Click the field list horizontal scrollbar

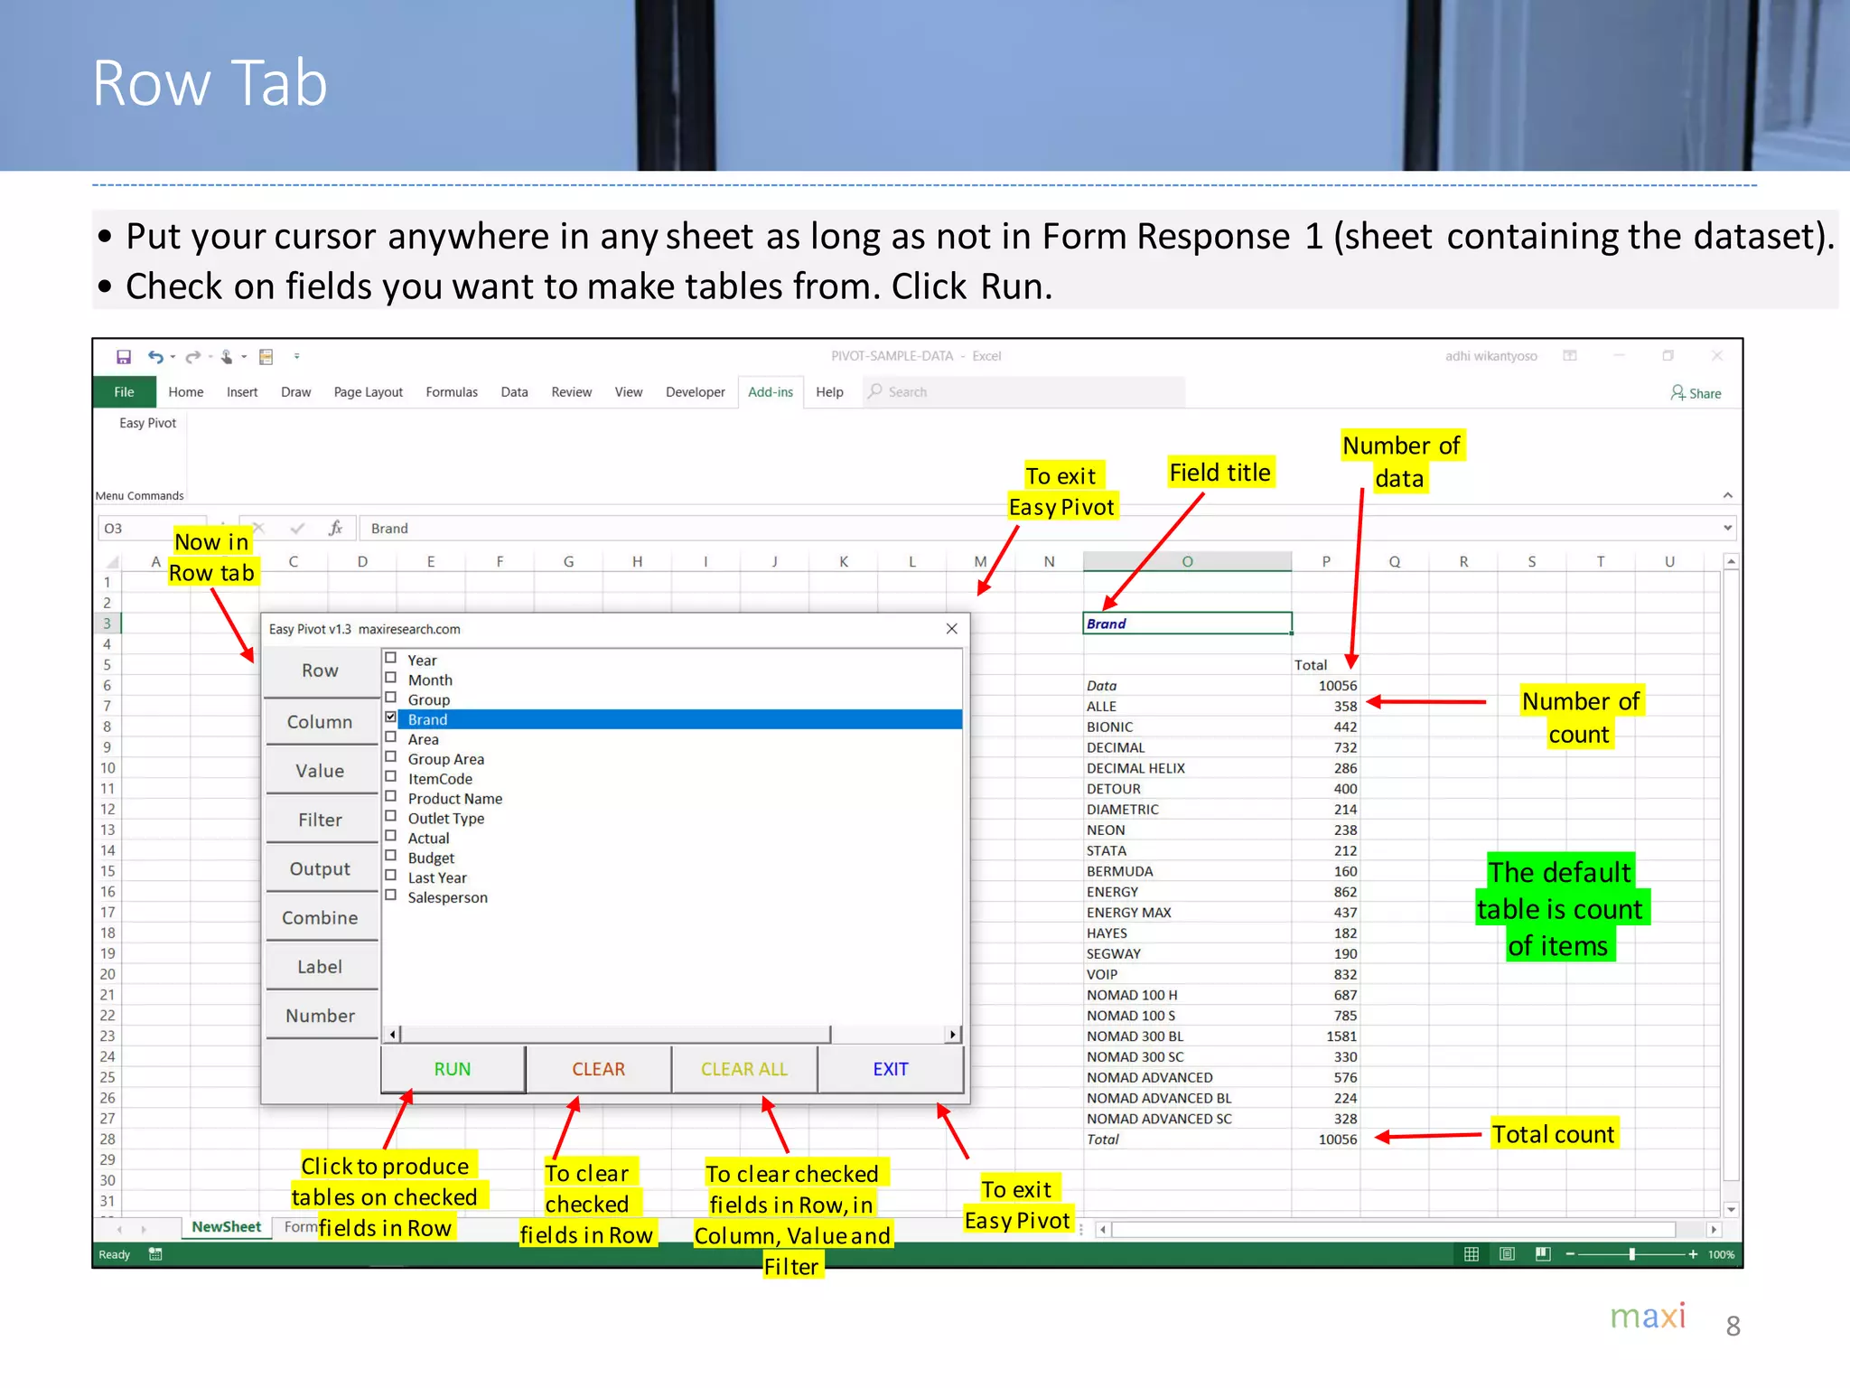pyautogui.click(x=615, y=1035)
